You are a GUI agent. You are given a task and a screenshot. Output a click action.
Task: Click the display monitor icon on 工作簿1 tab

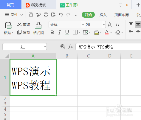click(120, 5)
